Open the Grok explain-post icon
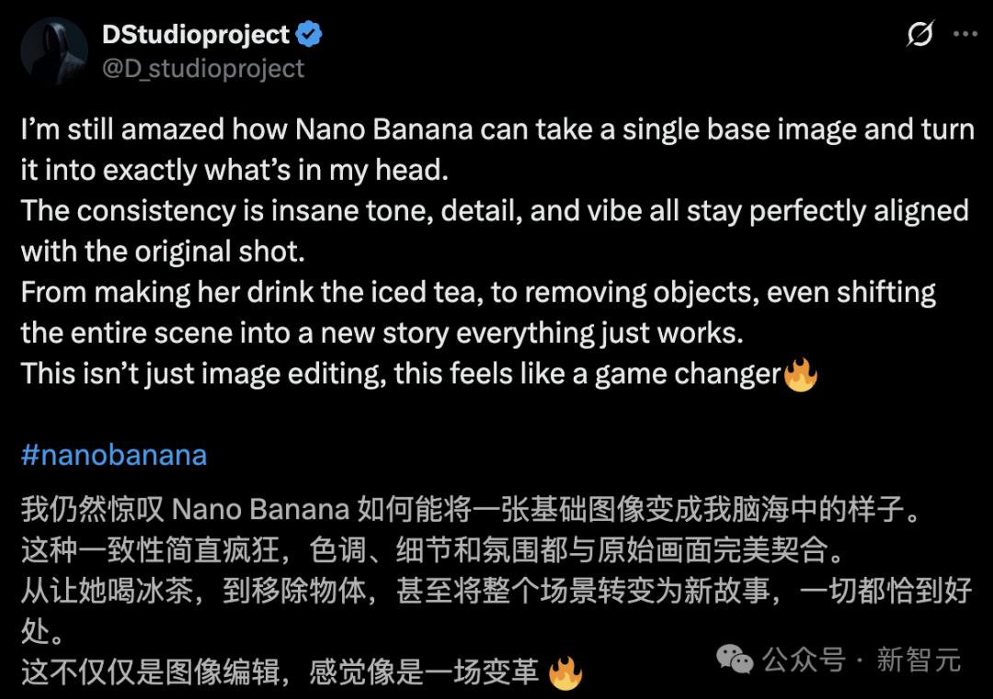This screenshot has height=699, width=993. 919,34
